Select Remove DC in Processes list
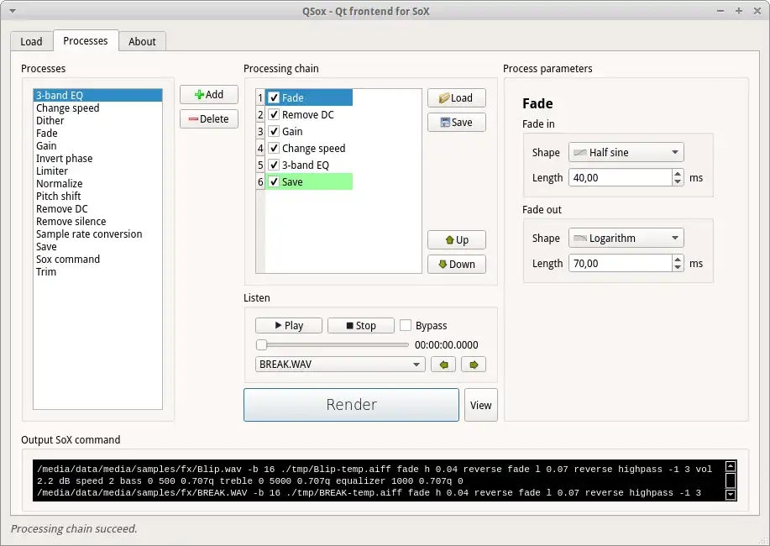This screenshot has width=770, height=546. [x=97, y=209]
